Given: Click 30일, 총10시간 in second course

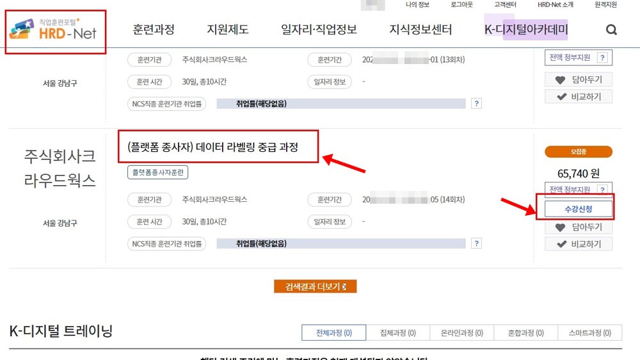Looking at the screenshot, I should (x=204, y=222).
